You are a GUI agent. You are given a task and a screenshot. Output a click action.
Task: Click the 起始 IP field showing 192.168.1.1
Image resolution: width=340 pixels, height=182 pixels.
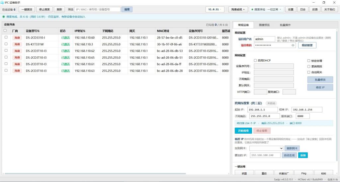pyautogui.click(x=262, y=110)
